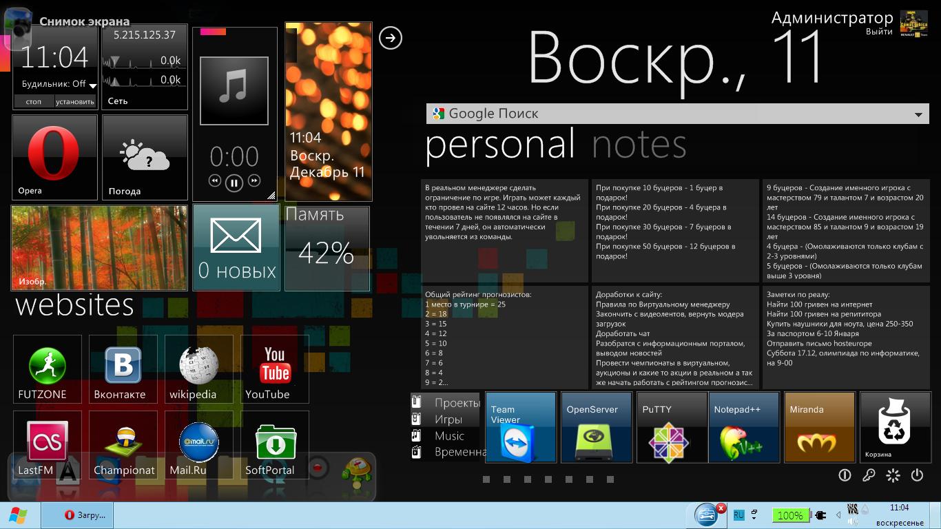Screen dimensions: 941x529
Task: Switch to the notes tab
Action: tap(639, 145)
